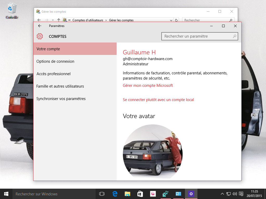
Task: Click the volume speaker tray icon
Action: [235, 194]
